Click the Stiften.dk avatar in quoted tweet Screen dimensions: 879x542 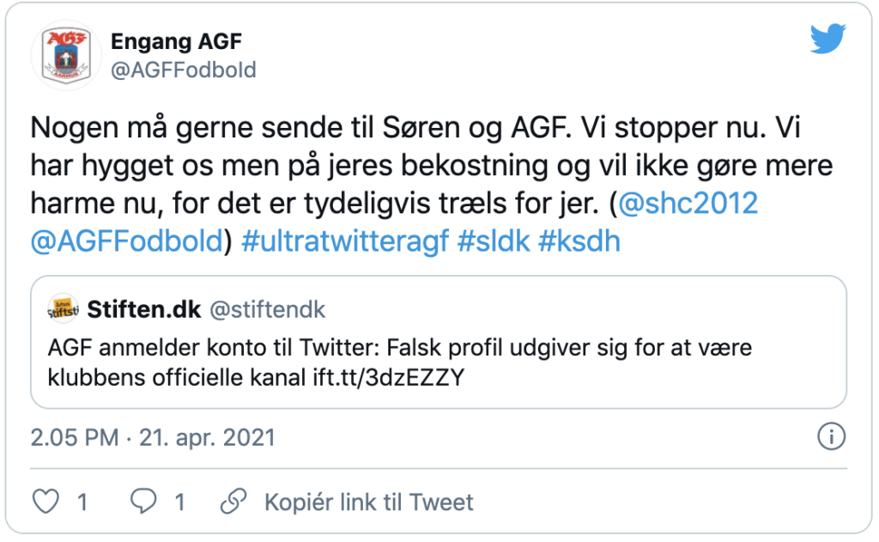tap(63, 309)
